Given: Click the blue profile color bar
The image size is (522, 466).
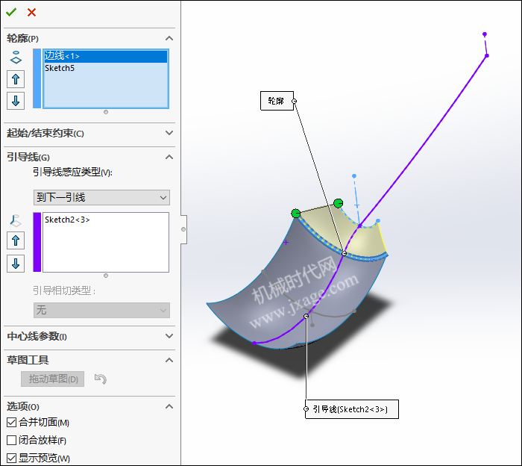Looking at the screenshot, I should click(37, 78).
